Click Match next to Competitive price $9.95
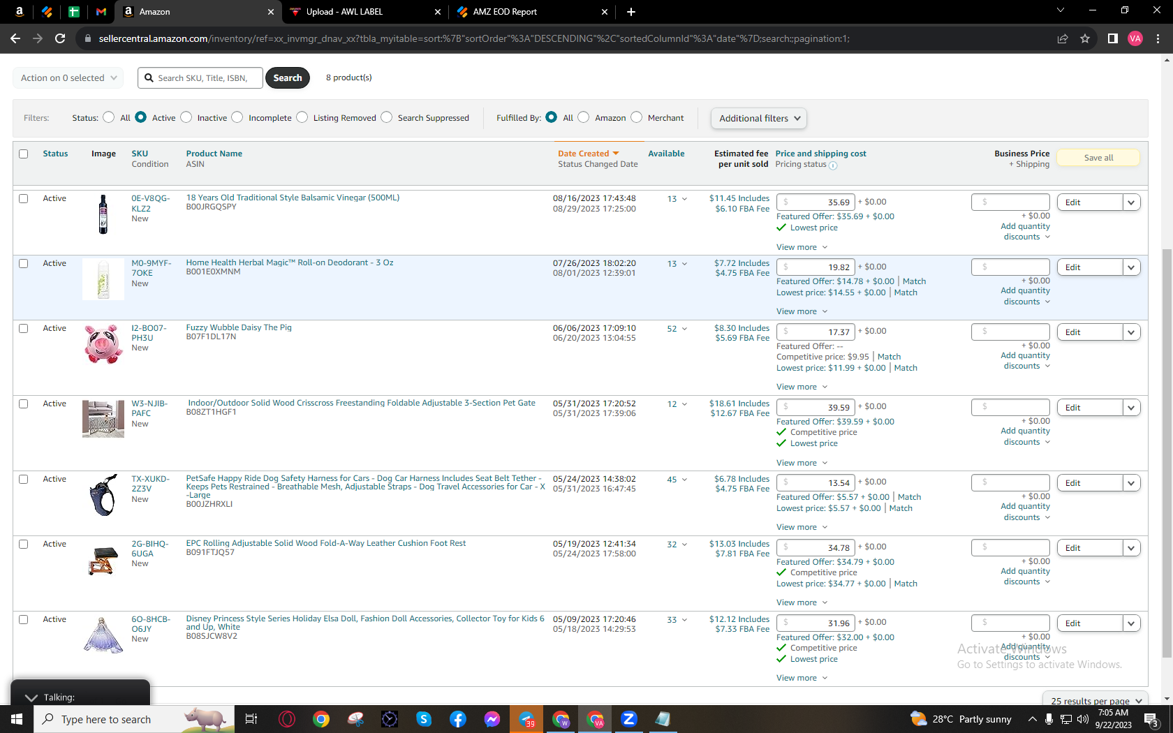The height and width of the screenshot is (733, 1173). coord(889,357)
